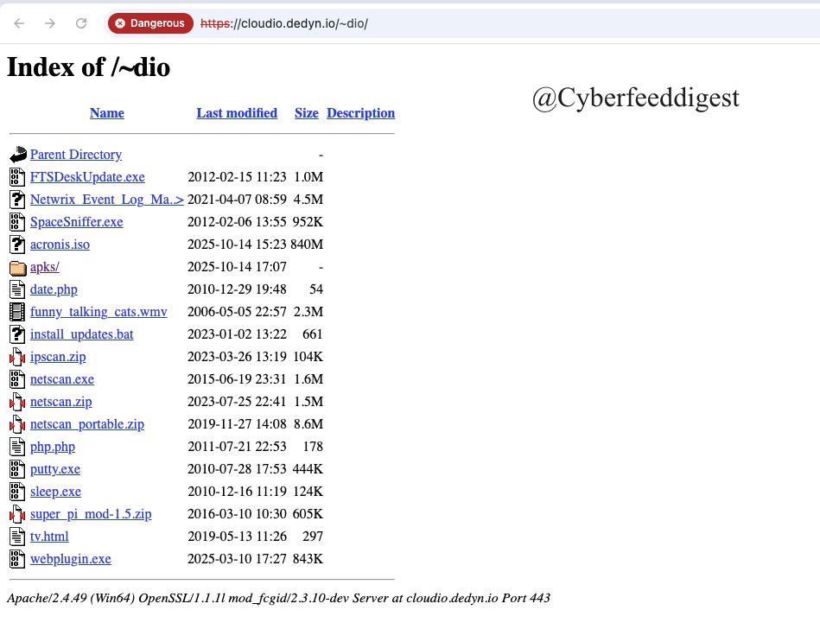
Task: Click the unknown-file icon beside Netwrix_Event_Log_Ma
Action: click(x=17, y=200)
